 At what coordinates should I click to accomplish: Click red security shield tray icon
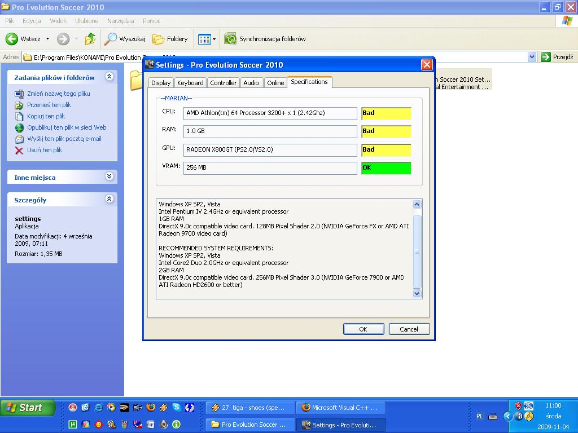(x=518, y=405)
